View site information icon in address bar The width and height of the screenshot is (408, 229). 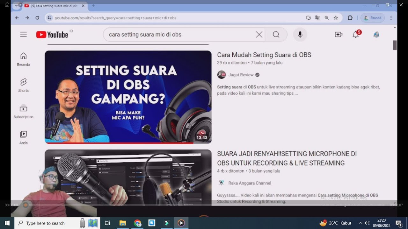(49, 18)
